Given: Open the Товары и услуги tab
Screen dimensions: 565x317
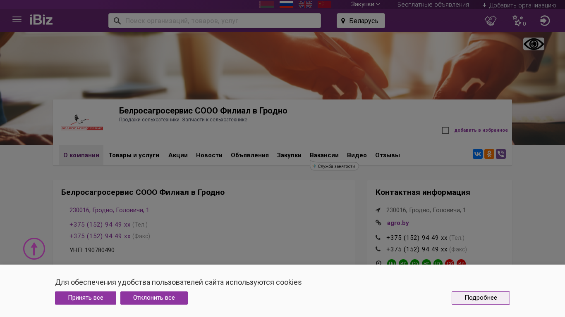Looking at the screenshot, I should click(134, 155).
